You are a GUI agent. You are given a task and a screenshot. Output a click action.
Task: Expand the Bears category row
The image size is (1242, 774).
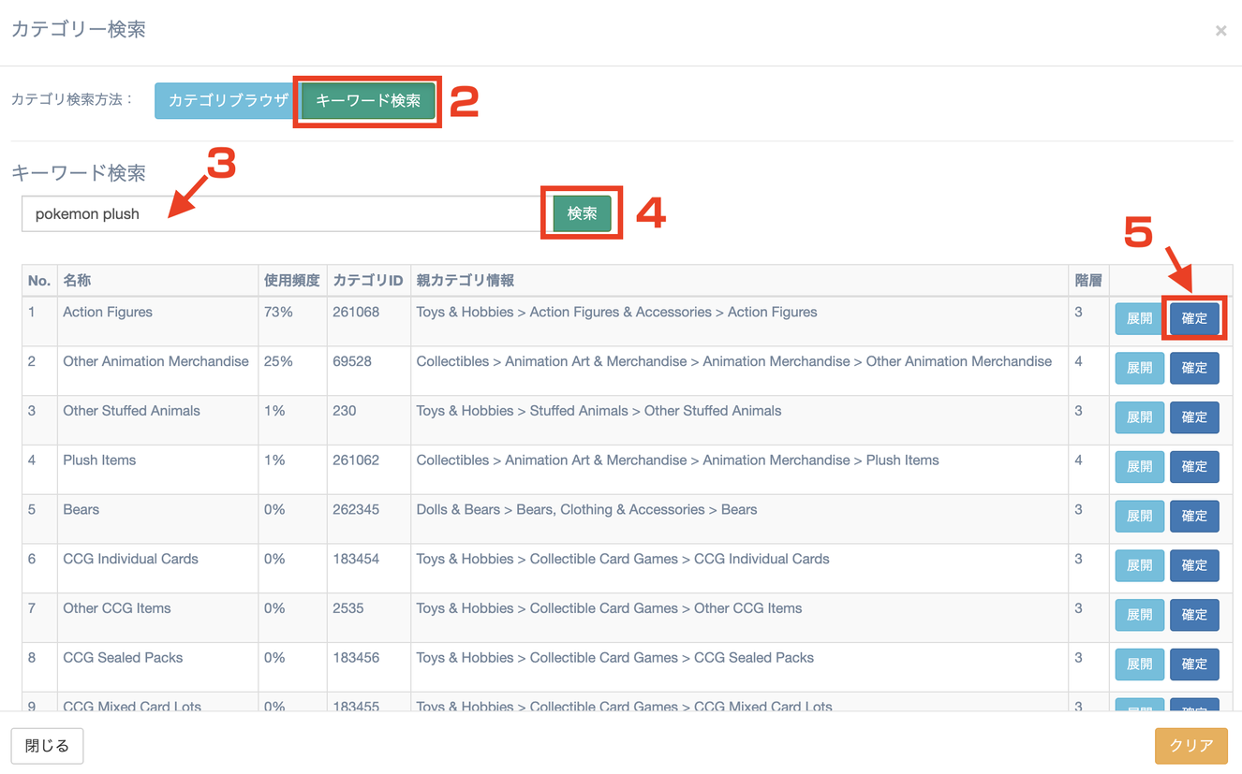coord(1139,516)
